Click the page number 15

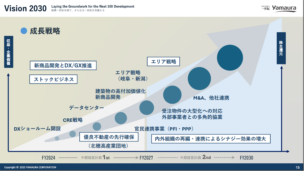coord(298,168)
